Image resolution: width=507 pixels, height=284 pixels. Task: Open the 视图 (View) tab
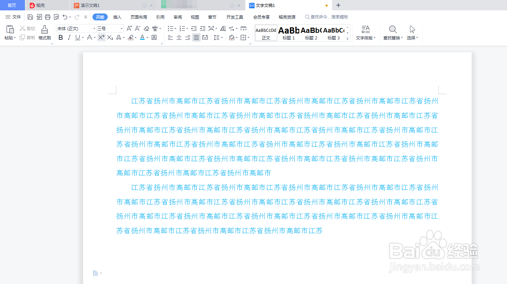[195, 17]
